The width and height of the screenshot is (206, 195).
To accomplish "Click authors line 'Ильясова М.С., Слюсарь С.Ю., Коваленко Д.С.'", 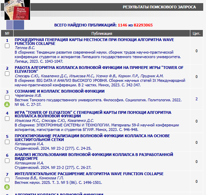I will 54,120.
